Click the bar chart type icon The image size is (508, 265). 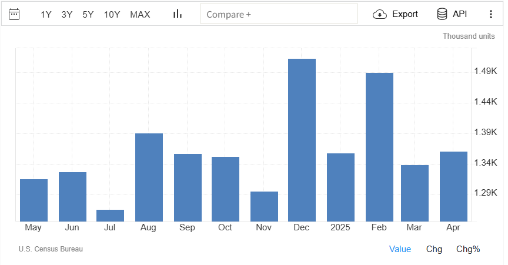click(177, 14)
